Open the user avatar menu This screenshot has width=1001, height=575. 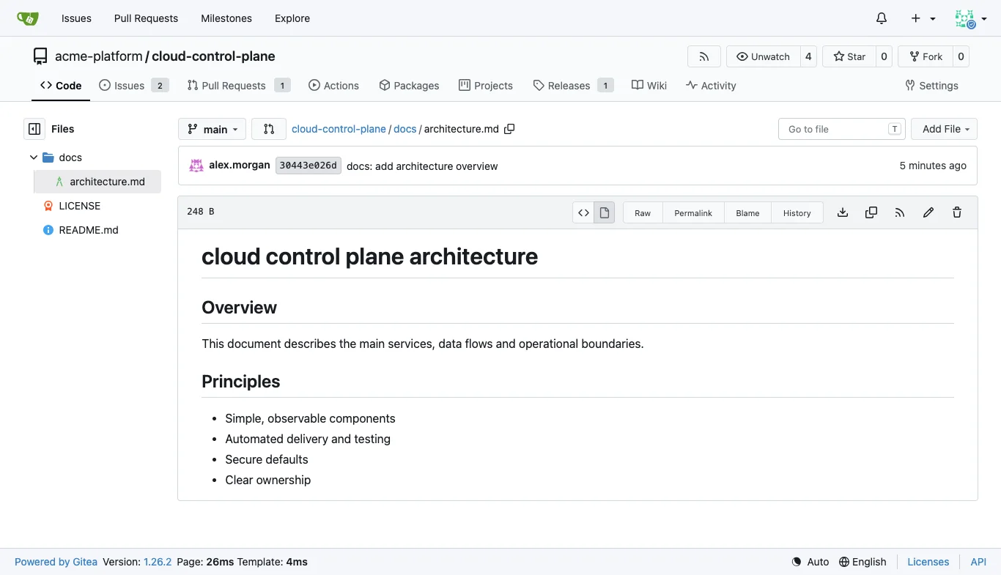click(x=970, y=18)
